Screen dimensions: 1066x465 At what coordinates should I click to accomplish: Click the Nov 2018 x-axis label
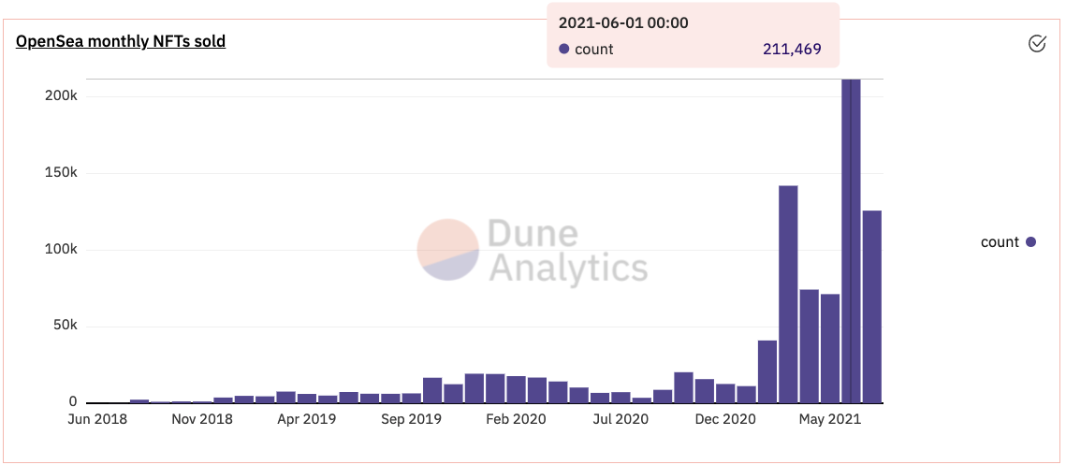pos(202,419)
